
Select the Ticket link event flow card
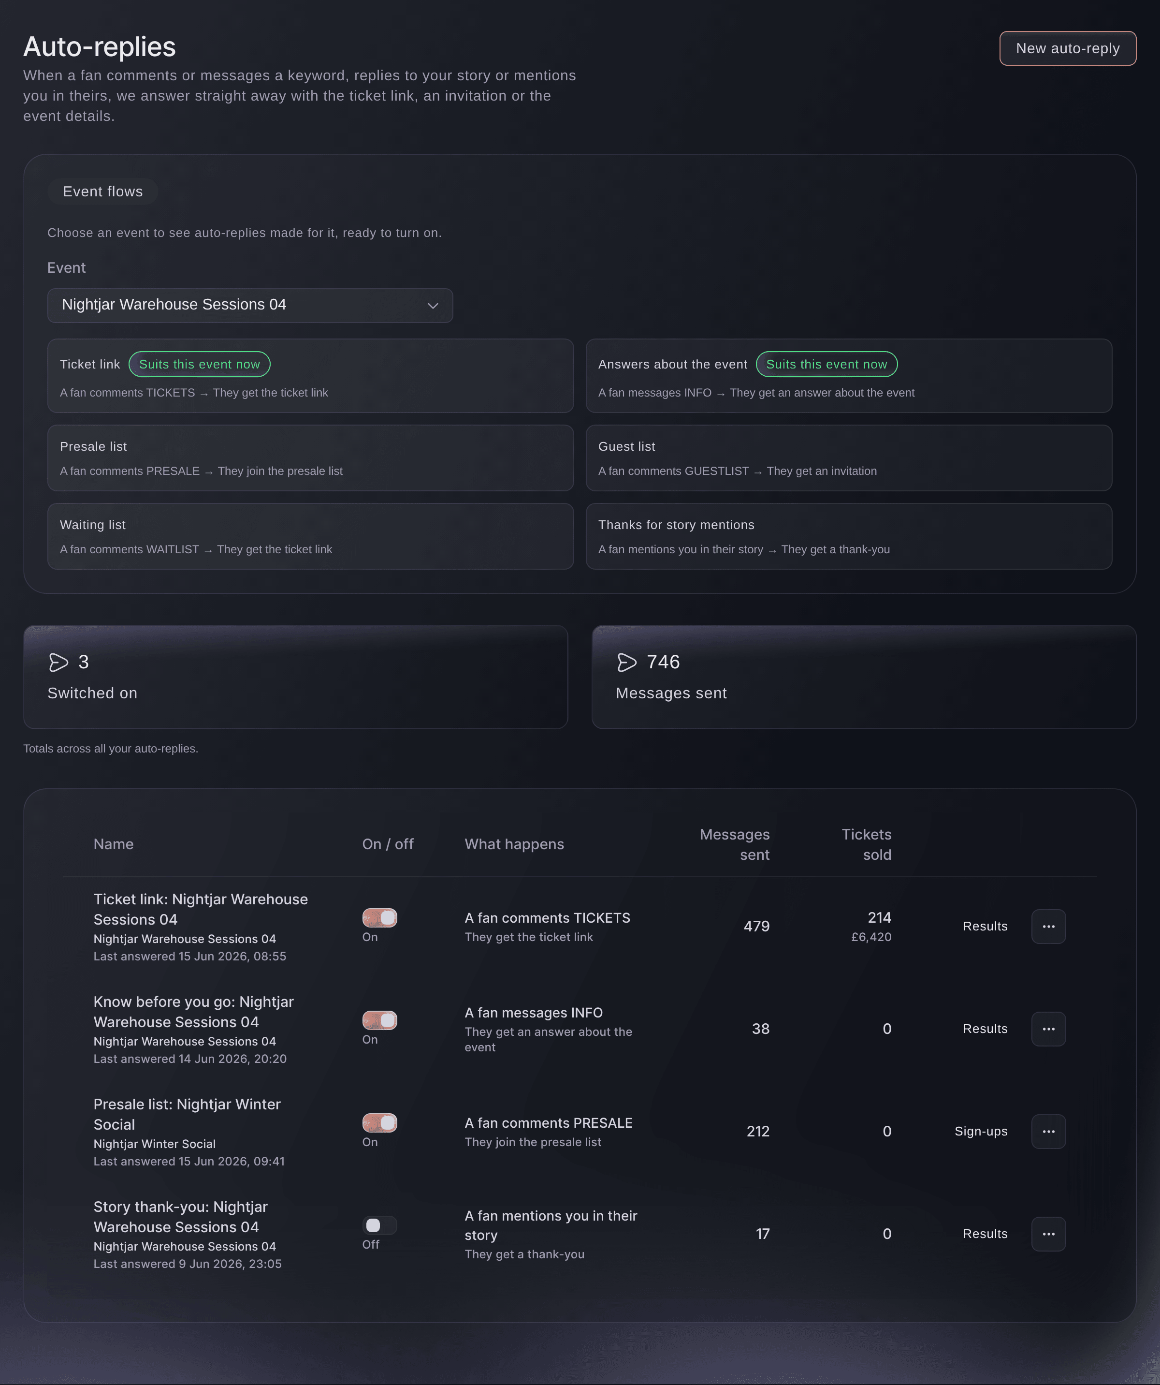click(x=310, y=376)
